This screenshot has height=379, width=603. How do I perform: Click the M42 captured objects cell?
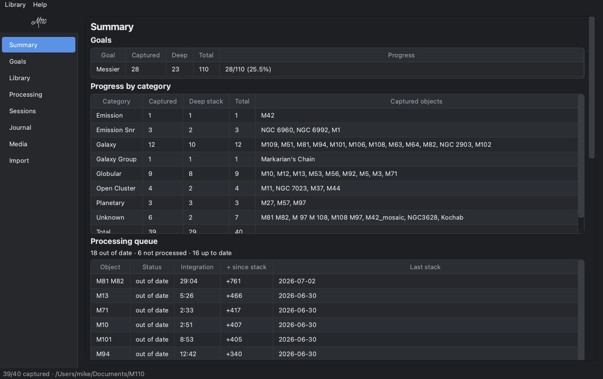click(x=416, y=115)
